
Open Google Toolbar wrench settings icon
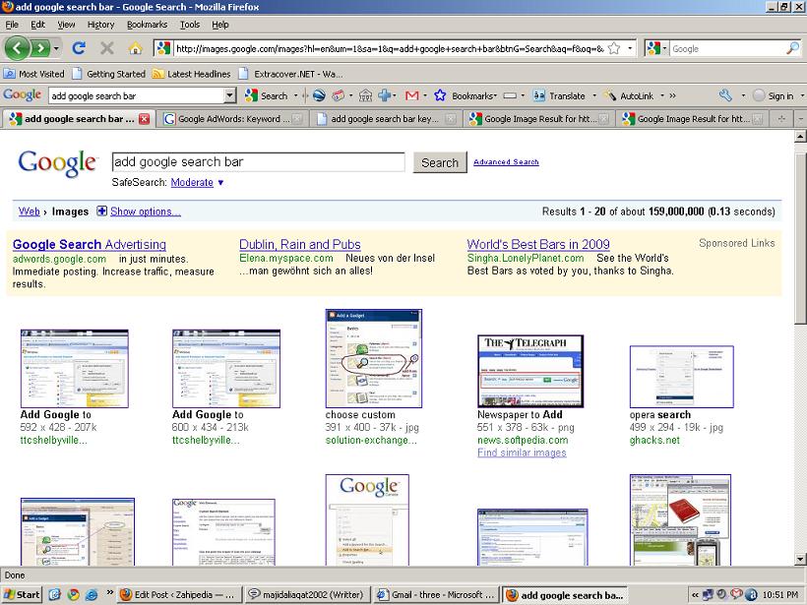click(x=725, y=95)
